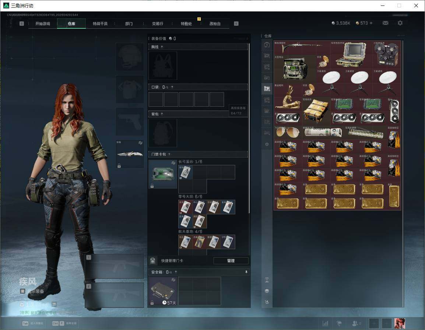Open the 改枪台 tab
425x330 pixels.
[x=215, y=24]
